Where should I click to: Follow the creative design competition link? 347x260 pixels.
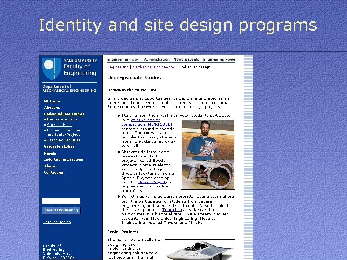click(x=147, y=122)
